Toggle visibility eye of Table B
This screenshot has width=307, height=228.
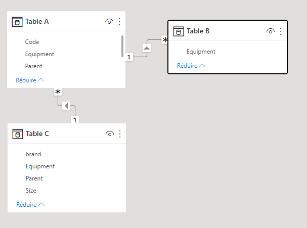coord(271,31)
